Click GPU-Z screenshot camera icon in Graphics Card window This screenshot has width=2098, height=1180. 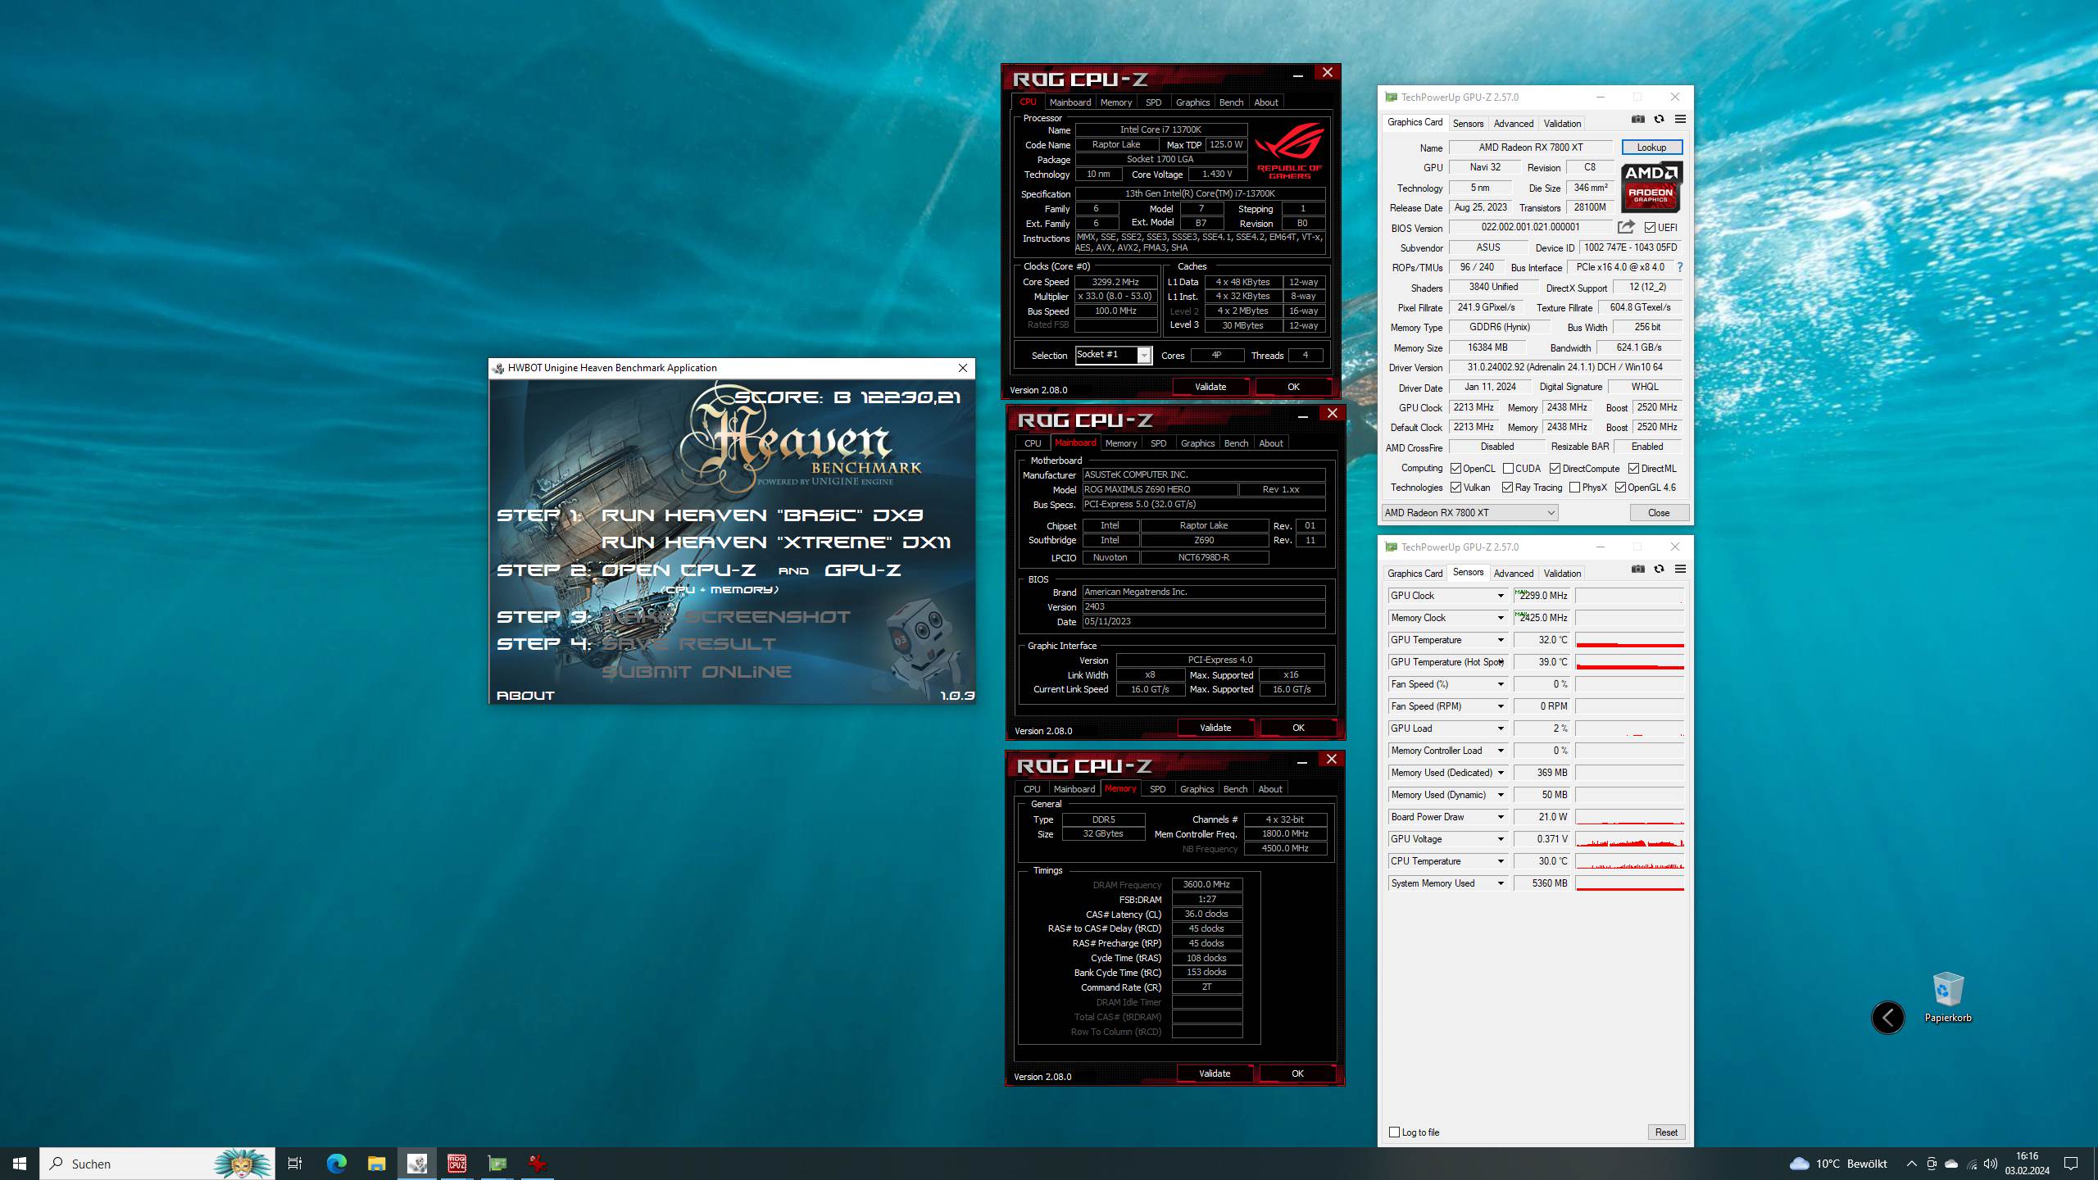1637,119
